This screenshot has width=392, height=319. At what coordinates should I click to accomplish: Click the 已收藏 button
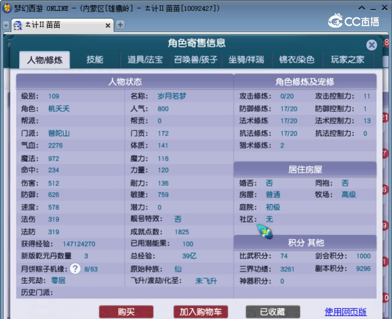273,312
